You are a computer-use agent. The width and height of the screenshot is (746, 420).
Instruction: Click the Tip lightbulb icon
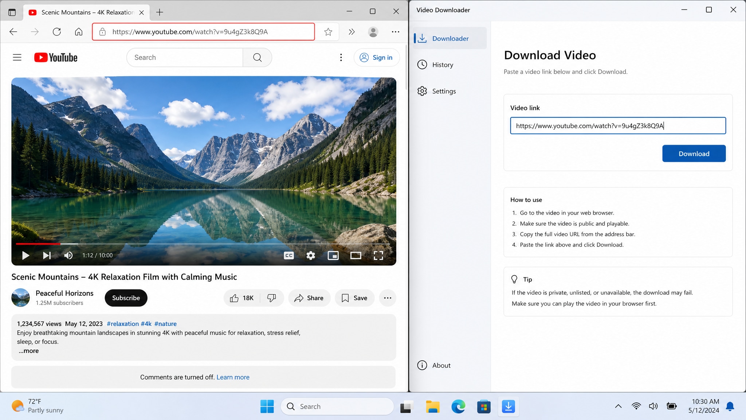(514, 279)
